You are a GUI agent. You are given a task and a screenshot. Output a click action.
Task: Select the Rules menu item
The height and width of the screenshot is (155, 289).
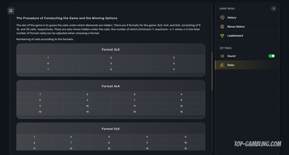tap(231, 65)
